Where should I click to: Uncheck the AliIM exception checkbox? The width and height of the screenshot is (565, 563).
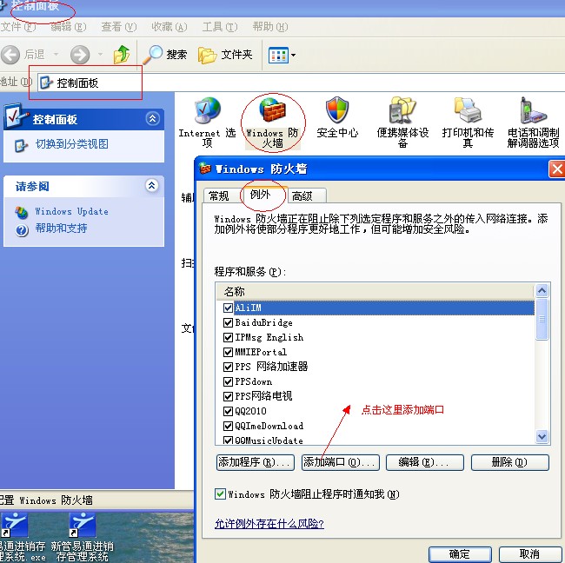click(x=228, y=308)
